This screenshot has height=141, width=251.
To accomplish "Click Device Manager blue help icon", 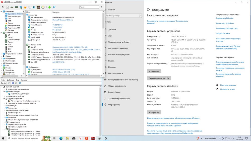I will 13,83.
